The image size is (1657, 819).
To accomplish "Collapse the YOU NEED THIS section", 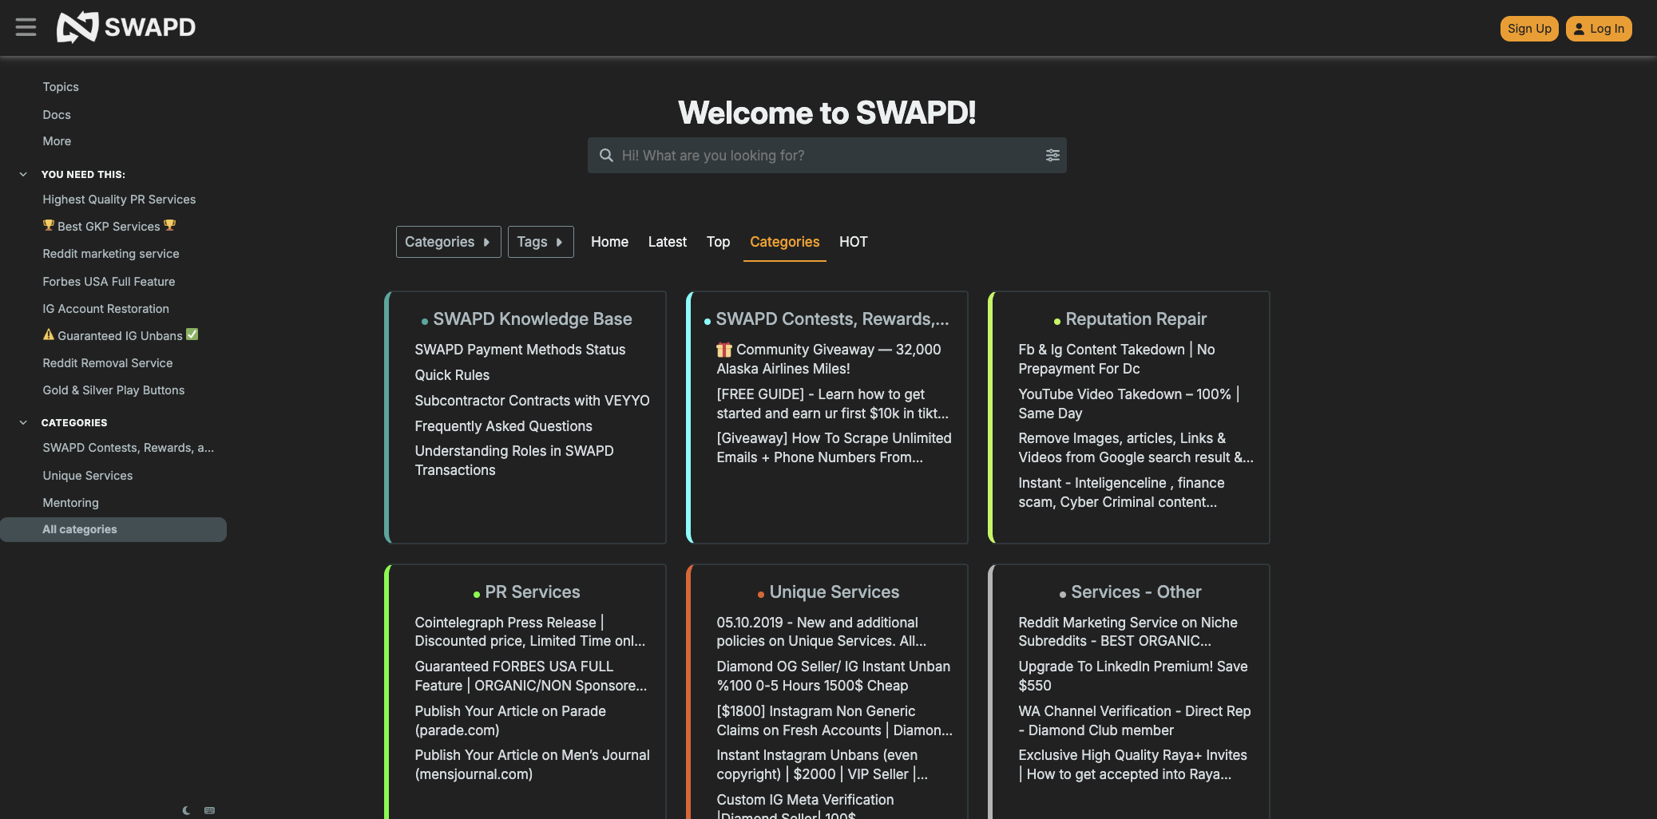I will [23, 174].
